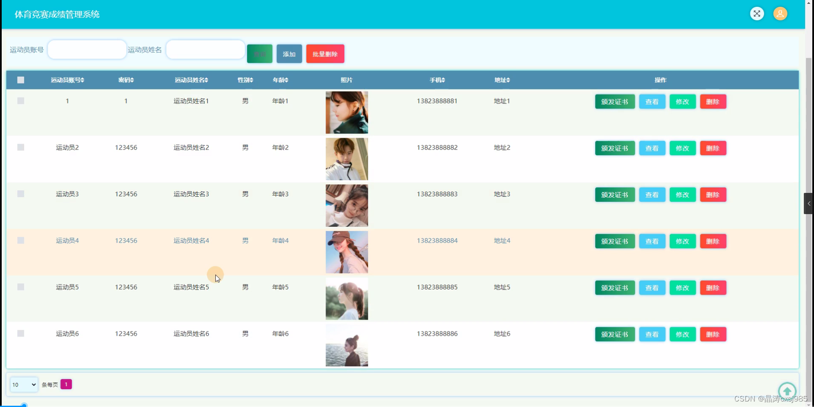Focus the 运动员姓名 search input field
The height and width of the screenshot is (407, 814).
tap(205, 50)
